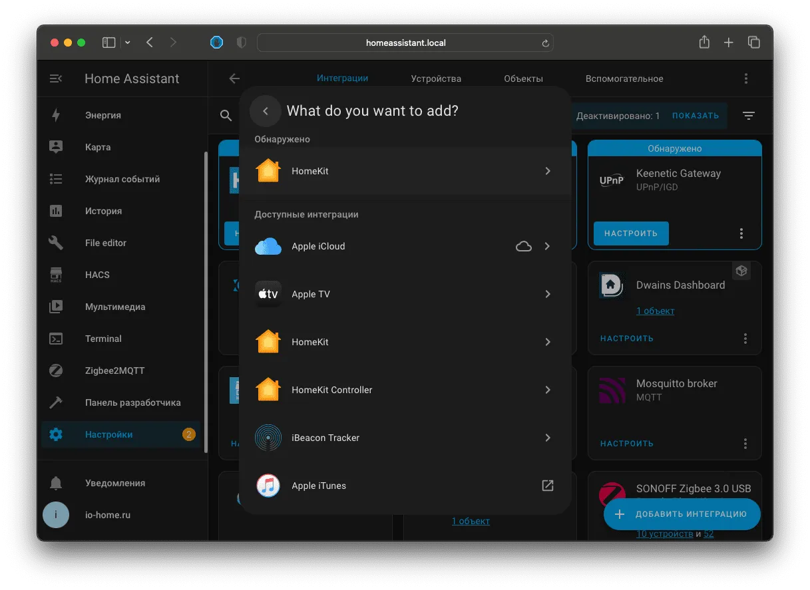Choose Apple iCloud integration
The height and width of the screenshot is (590, 810).
pos(405,246)
